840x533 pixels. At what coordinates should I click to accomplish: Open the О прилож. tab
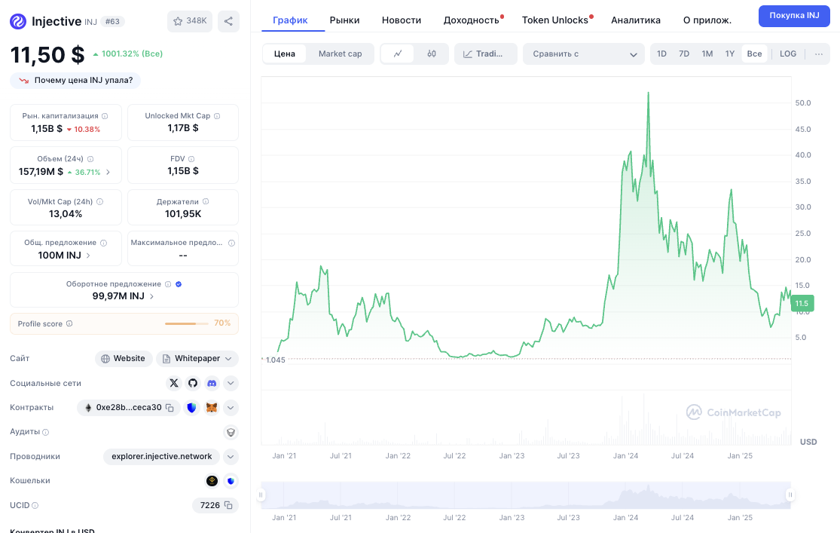point(707,20)
